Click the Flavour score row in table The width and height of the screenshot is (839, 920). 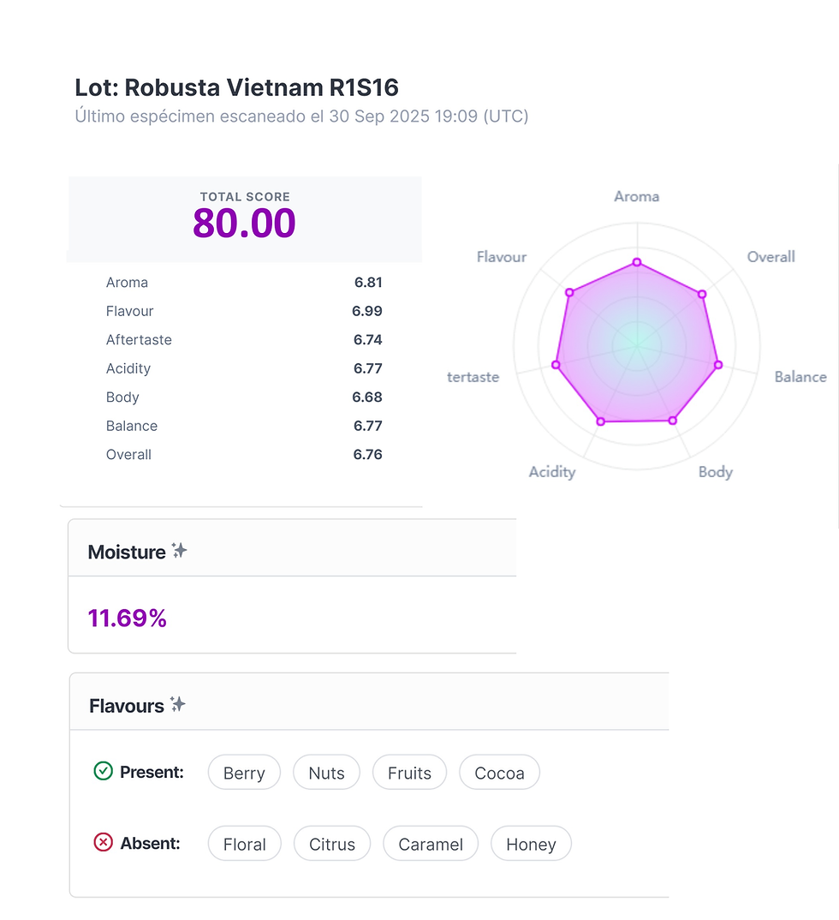[244, 311]
